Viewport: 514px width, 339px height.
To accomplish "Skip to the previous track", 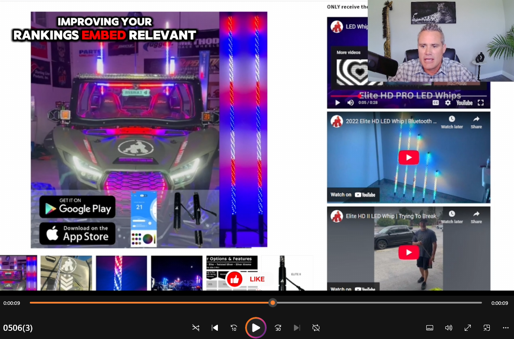I will point(215,328).
